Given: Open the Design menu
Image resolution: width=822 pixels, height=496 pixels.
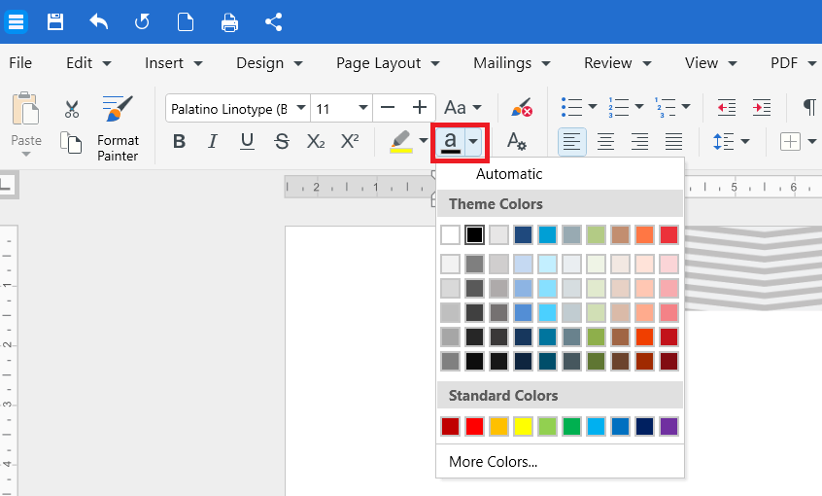Looking at the screenshot, I should tap(269, 63).
